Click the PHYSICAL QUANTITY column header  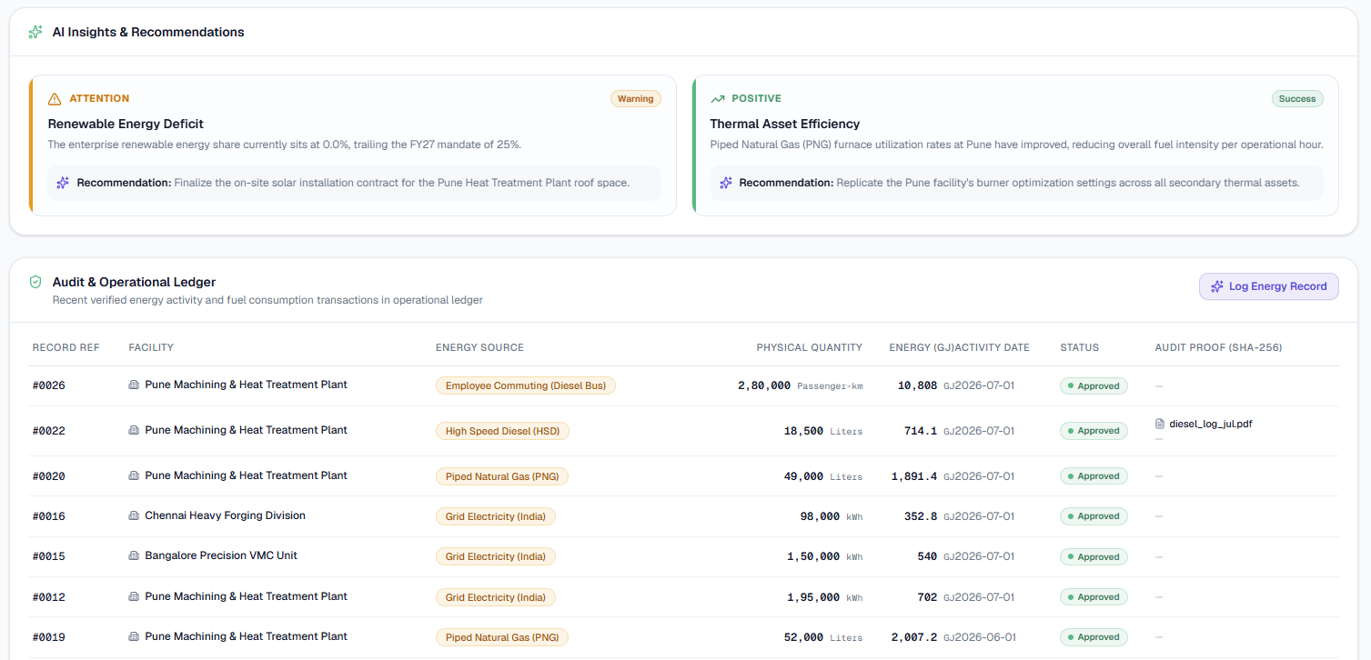810,347
